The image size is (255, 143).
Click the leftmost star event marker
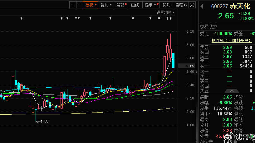[x=21, y=18]
